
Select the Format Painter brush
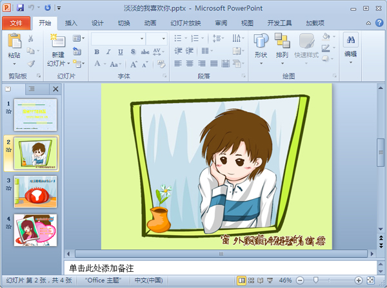pos(31,64)
